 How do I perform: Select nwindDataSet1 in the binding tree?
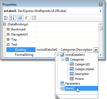(75, 55)
